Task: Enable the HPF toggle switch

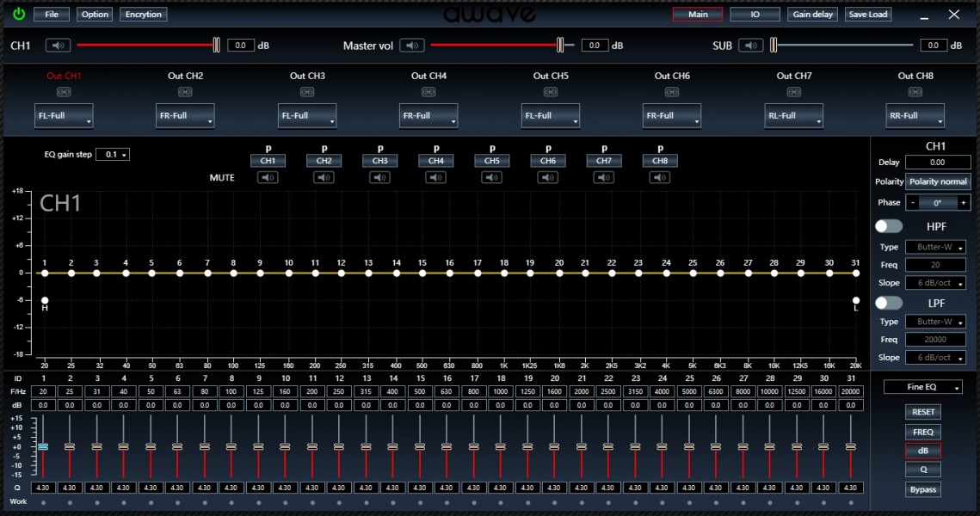Action: click(x=889, y=226)
